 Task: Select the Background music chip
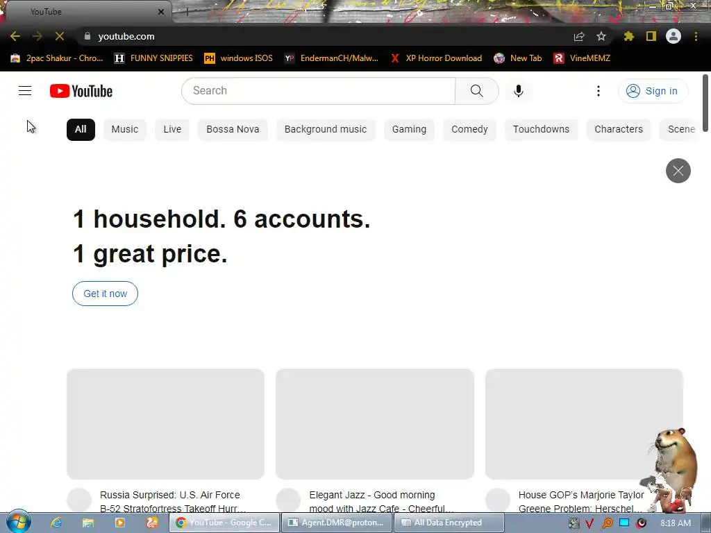click(x=326, y=129)
